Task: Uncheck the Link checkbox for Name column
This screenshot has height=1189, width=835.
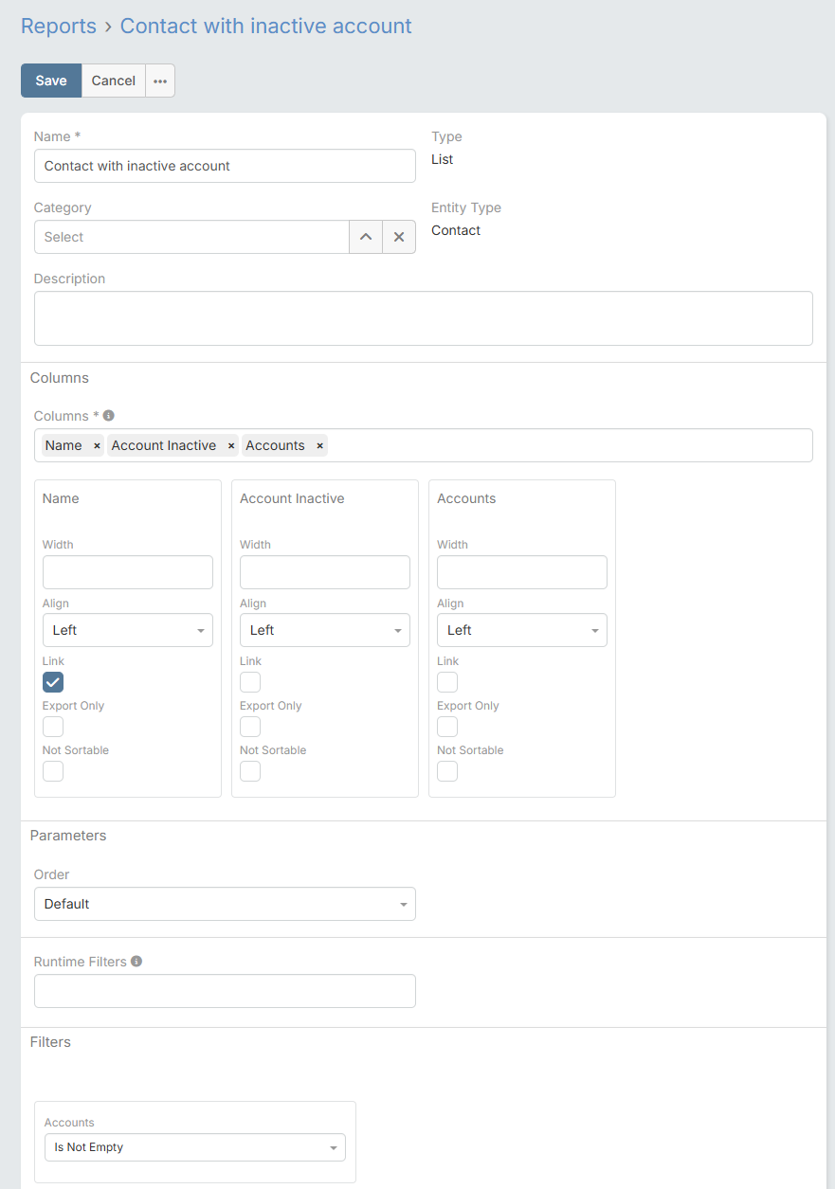Action: coord(53,682)
